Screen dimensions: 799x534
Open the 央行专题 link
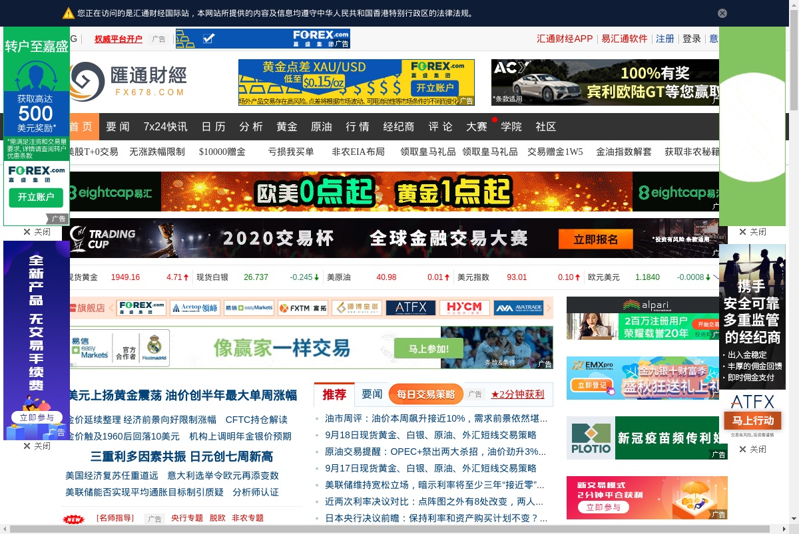pyautogui.click(x=187, y=518)
